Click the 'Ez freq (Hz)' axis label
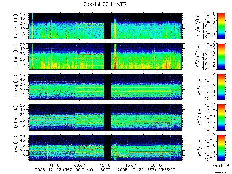232x174 pixels. point(16,56)
